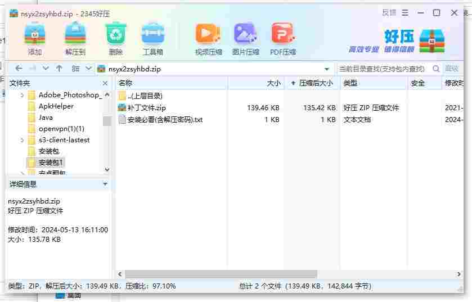Open the PDF压缩 tool
This screenshot has height=302, width=472.
[x=282, y=39]
